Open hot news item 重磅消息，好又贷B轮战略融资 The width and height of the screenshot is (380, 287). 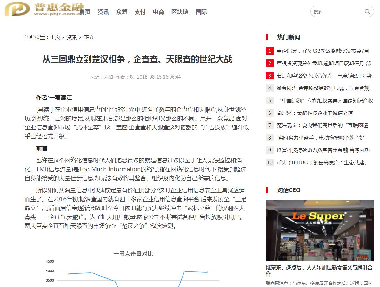coord(323,51)
